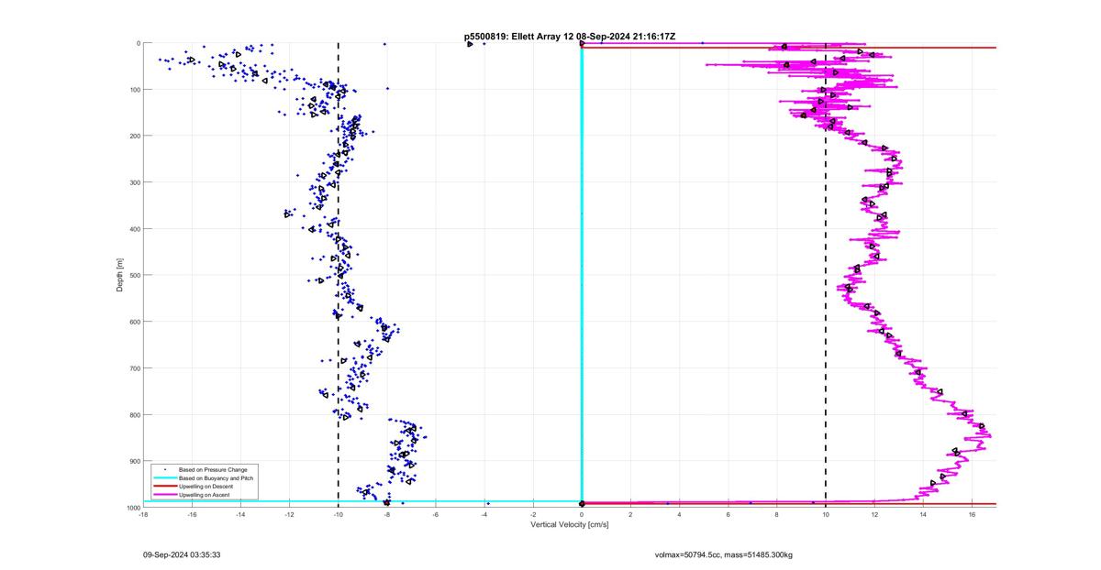
Task: Click x-axis tick label '-16'
Action: coord(192,515)
